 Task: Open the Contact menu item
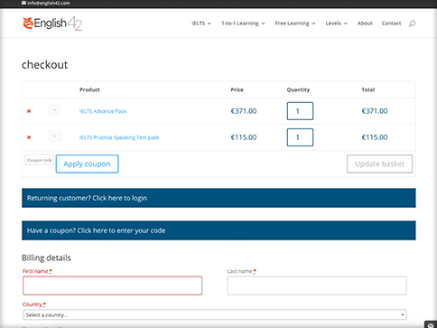pyautogui.click(x=391, y=23)
